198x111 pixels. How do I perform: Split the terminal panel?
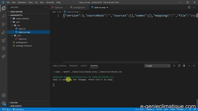(x=179, y=66)
